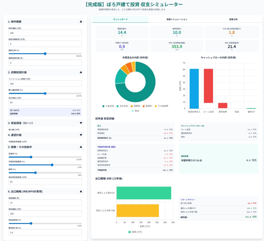This screenshot has height=241, width=264.
Task: Click the 税率 slider handle
Action: 35,173
